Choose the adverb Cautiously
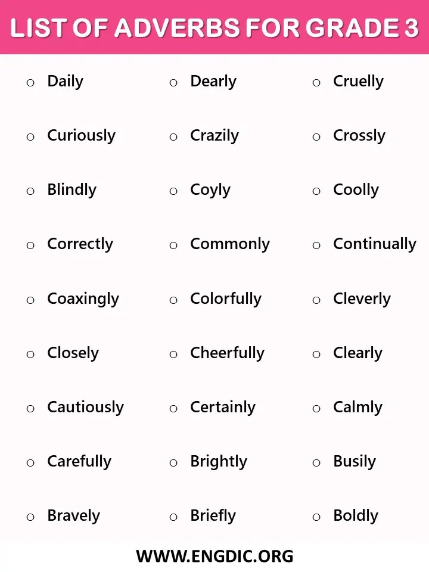Screen dimensions: 429x572 pos(85,408)
